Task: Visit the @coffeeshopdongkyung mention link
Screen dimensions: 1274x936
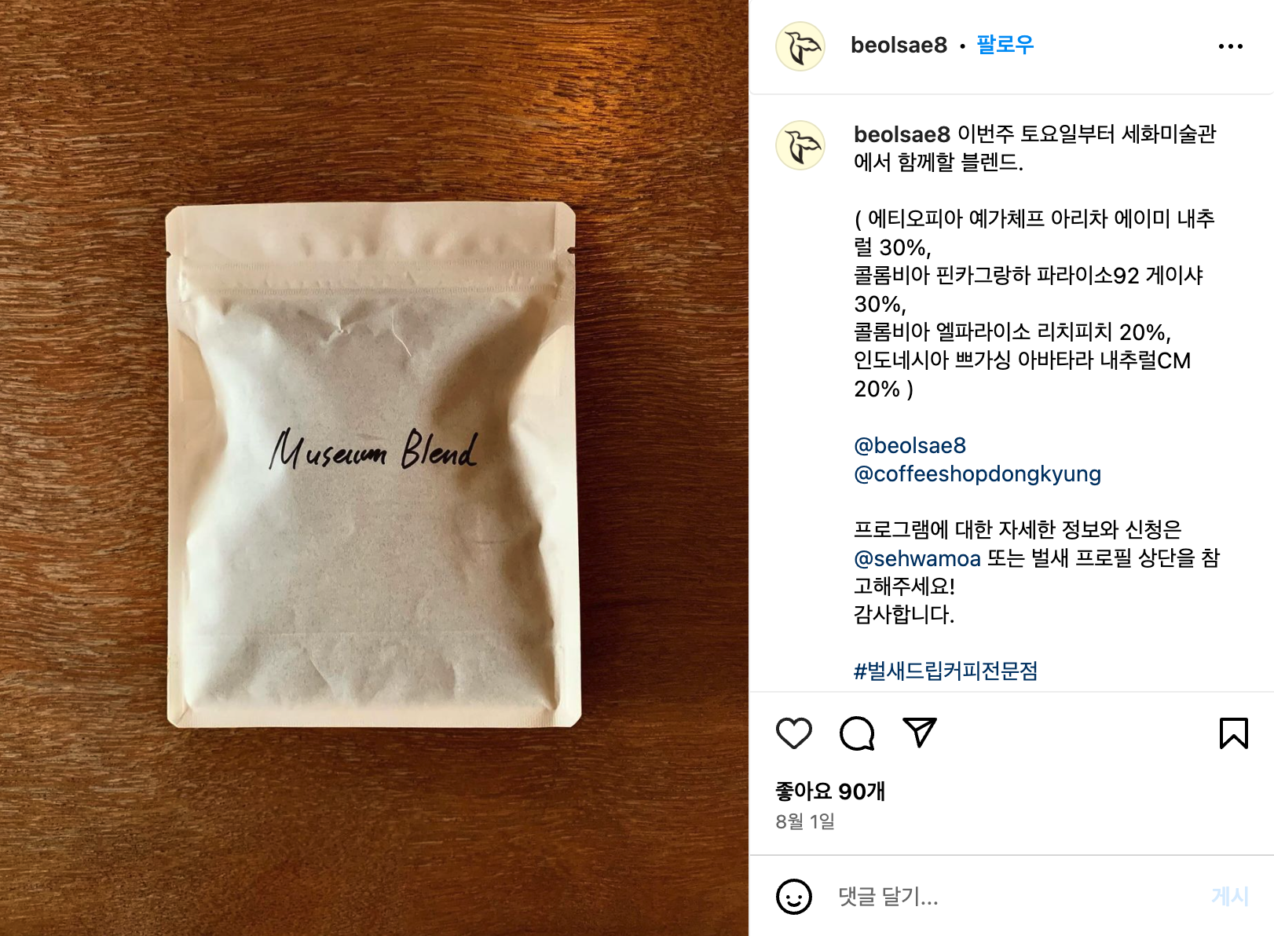Action: (x=977, y=473)
